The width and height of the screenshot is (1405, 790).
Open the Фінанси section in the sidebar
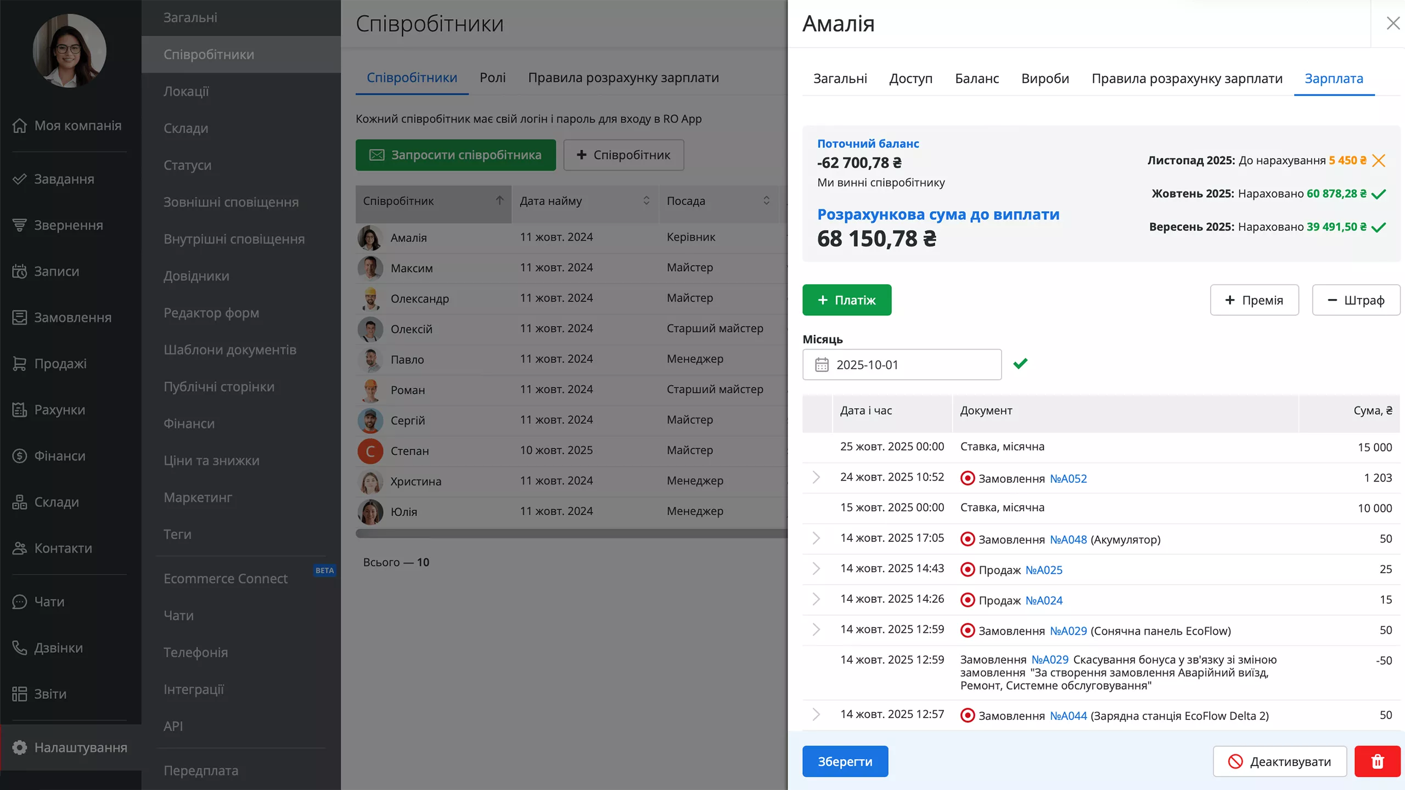[59, 456]
